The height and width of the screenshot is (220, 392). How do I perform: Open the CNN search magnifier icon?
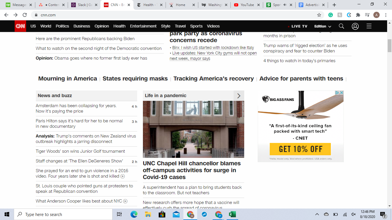point(341,26)
